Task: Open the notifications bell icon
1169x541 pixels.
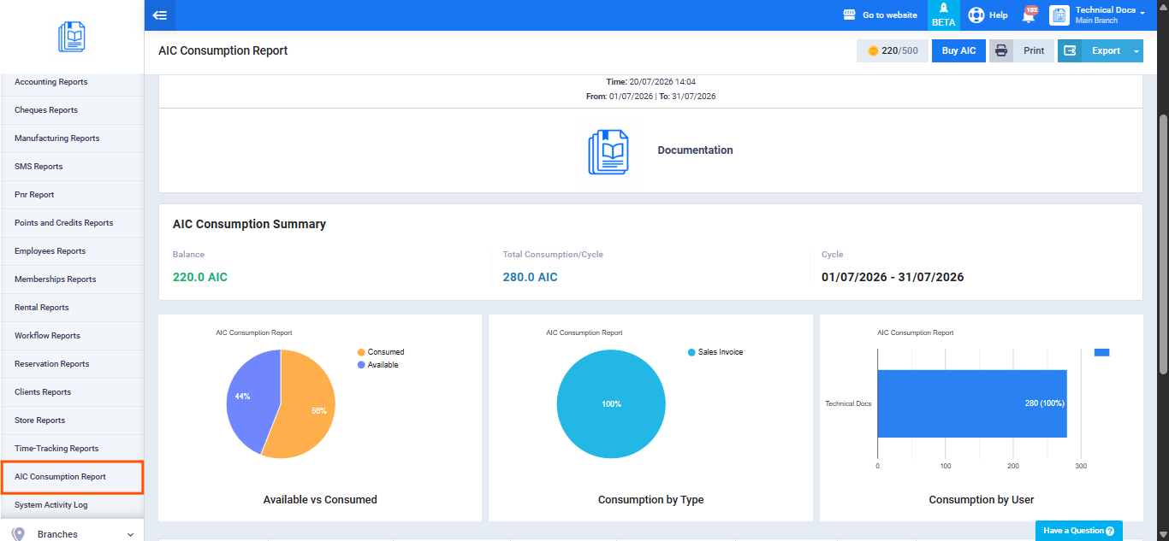Action: (x=1029, y=15)
